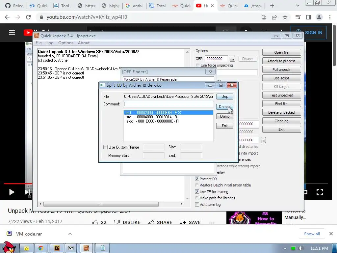337x253 pixels.
Task: Reload the page in Chrome
Action: 28,17
